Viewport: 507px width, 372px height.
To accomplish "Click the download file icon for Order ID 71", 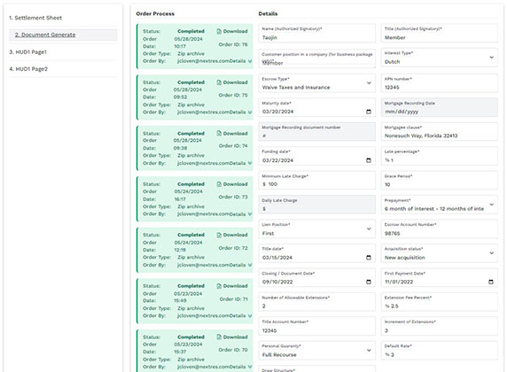I will [x=219, y=286].
